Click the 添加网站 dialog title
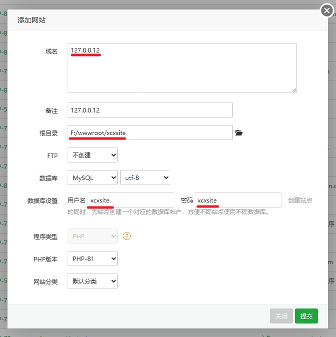 (x=32, y=20)
